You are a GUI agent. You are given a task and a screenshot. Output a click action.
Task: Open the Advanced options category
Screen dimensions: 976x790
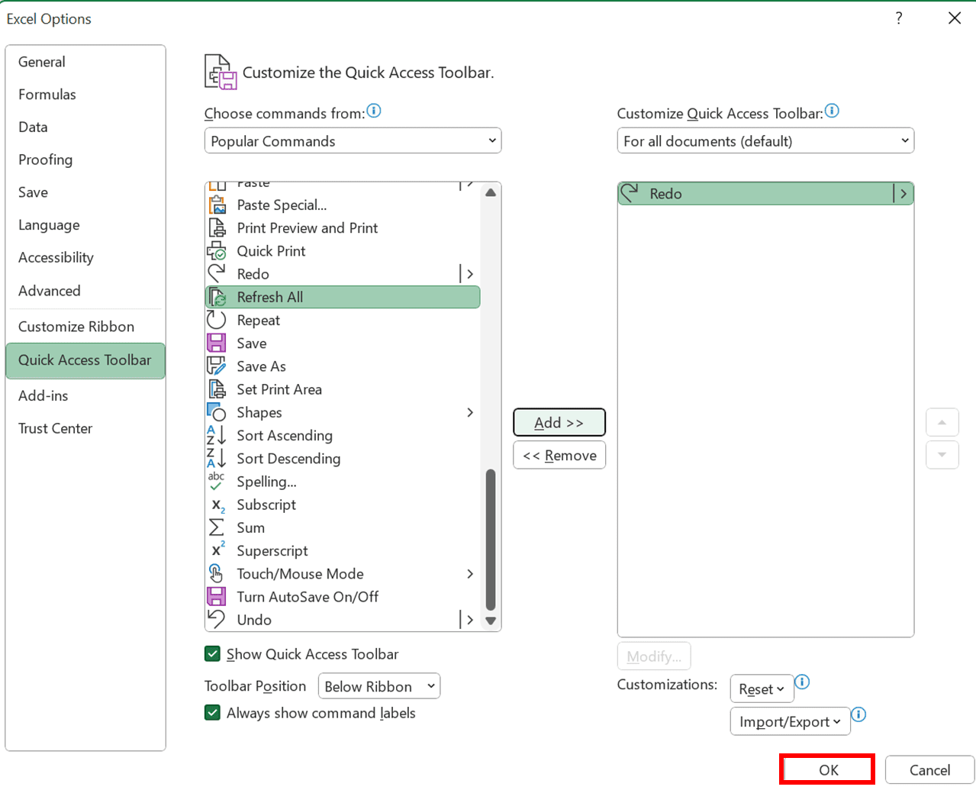(x=85, y=291)
